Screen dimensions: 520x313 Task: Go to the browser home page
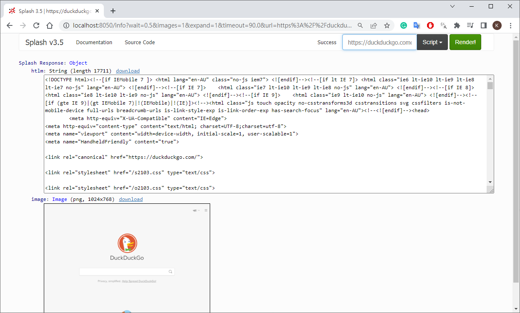(x=50, y=25)
